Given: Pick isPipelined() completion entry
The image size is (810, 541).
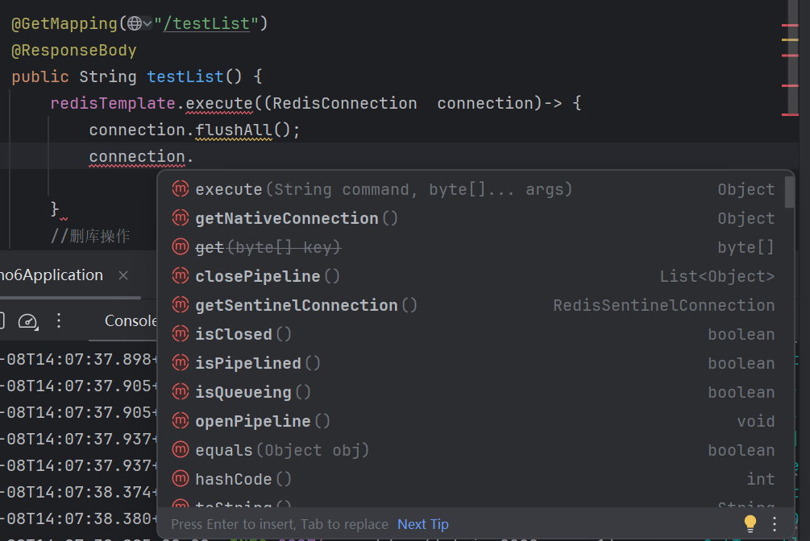Looking at the screenshot, I should click(x=475, y=363).
